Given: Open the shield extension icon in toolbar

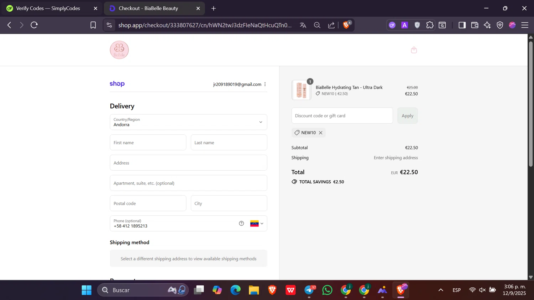Looking at the screenshot, I should 417,25.
